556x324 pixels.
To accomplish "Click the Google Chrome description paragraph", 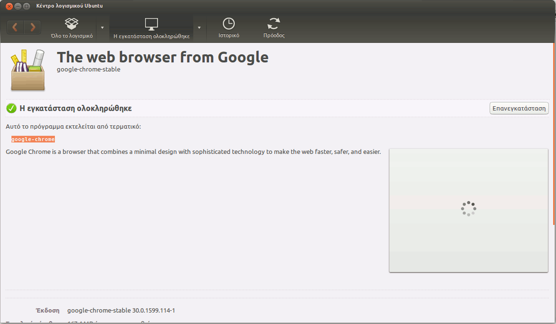I will 193,152.
